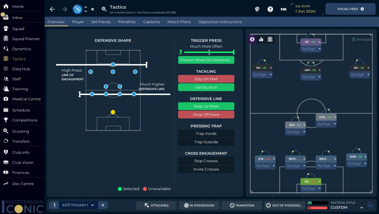379x214 pixels.
Task: Switch to the bar chart view icon
Action: coord(261,39)
